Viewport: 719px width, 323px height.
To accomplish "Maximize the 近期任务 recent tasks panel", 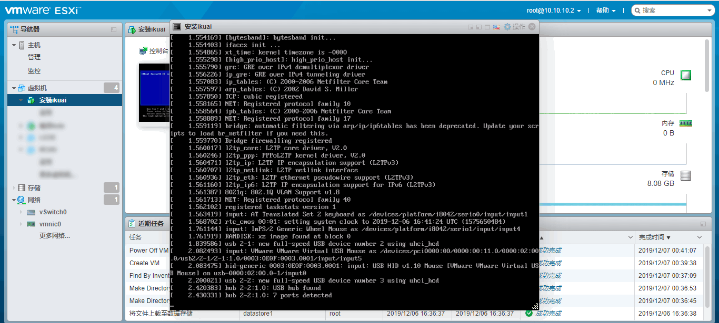I will point(703,224).
